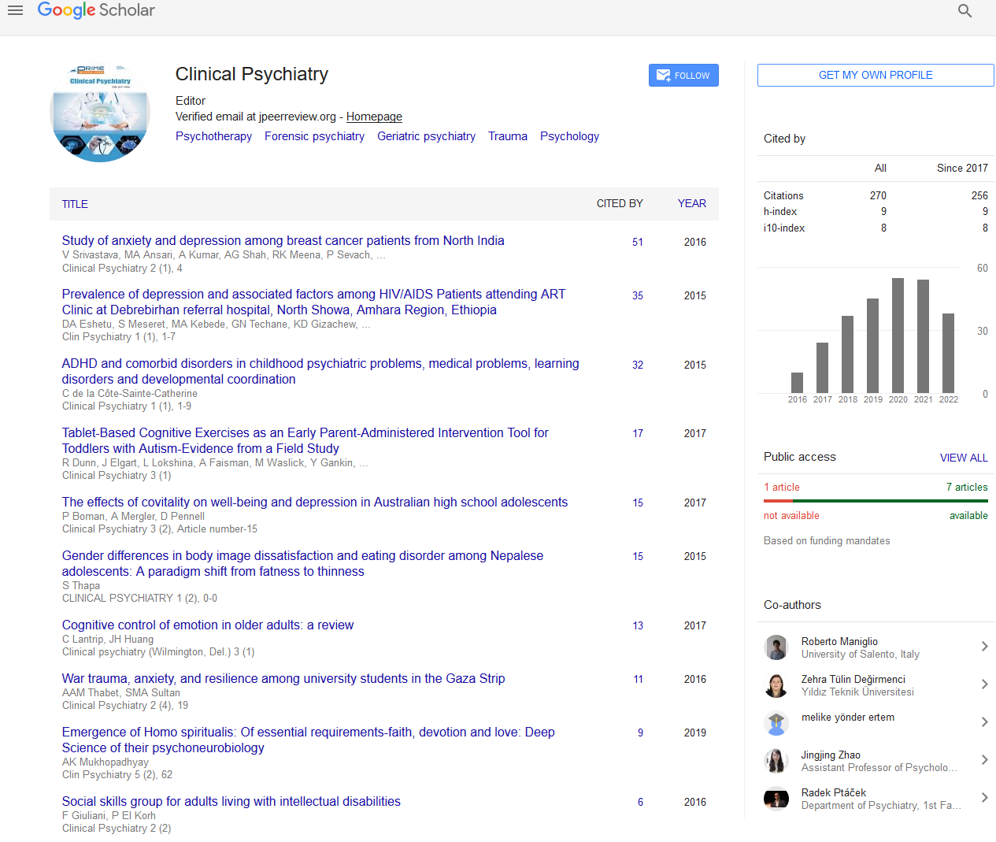The width and height of the screenshot is (996, 842).
Task: Expand melike yönder ertem chevron
Action: (984, 722)
